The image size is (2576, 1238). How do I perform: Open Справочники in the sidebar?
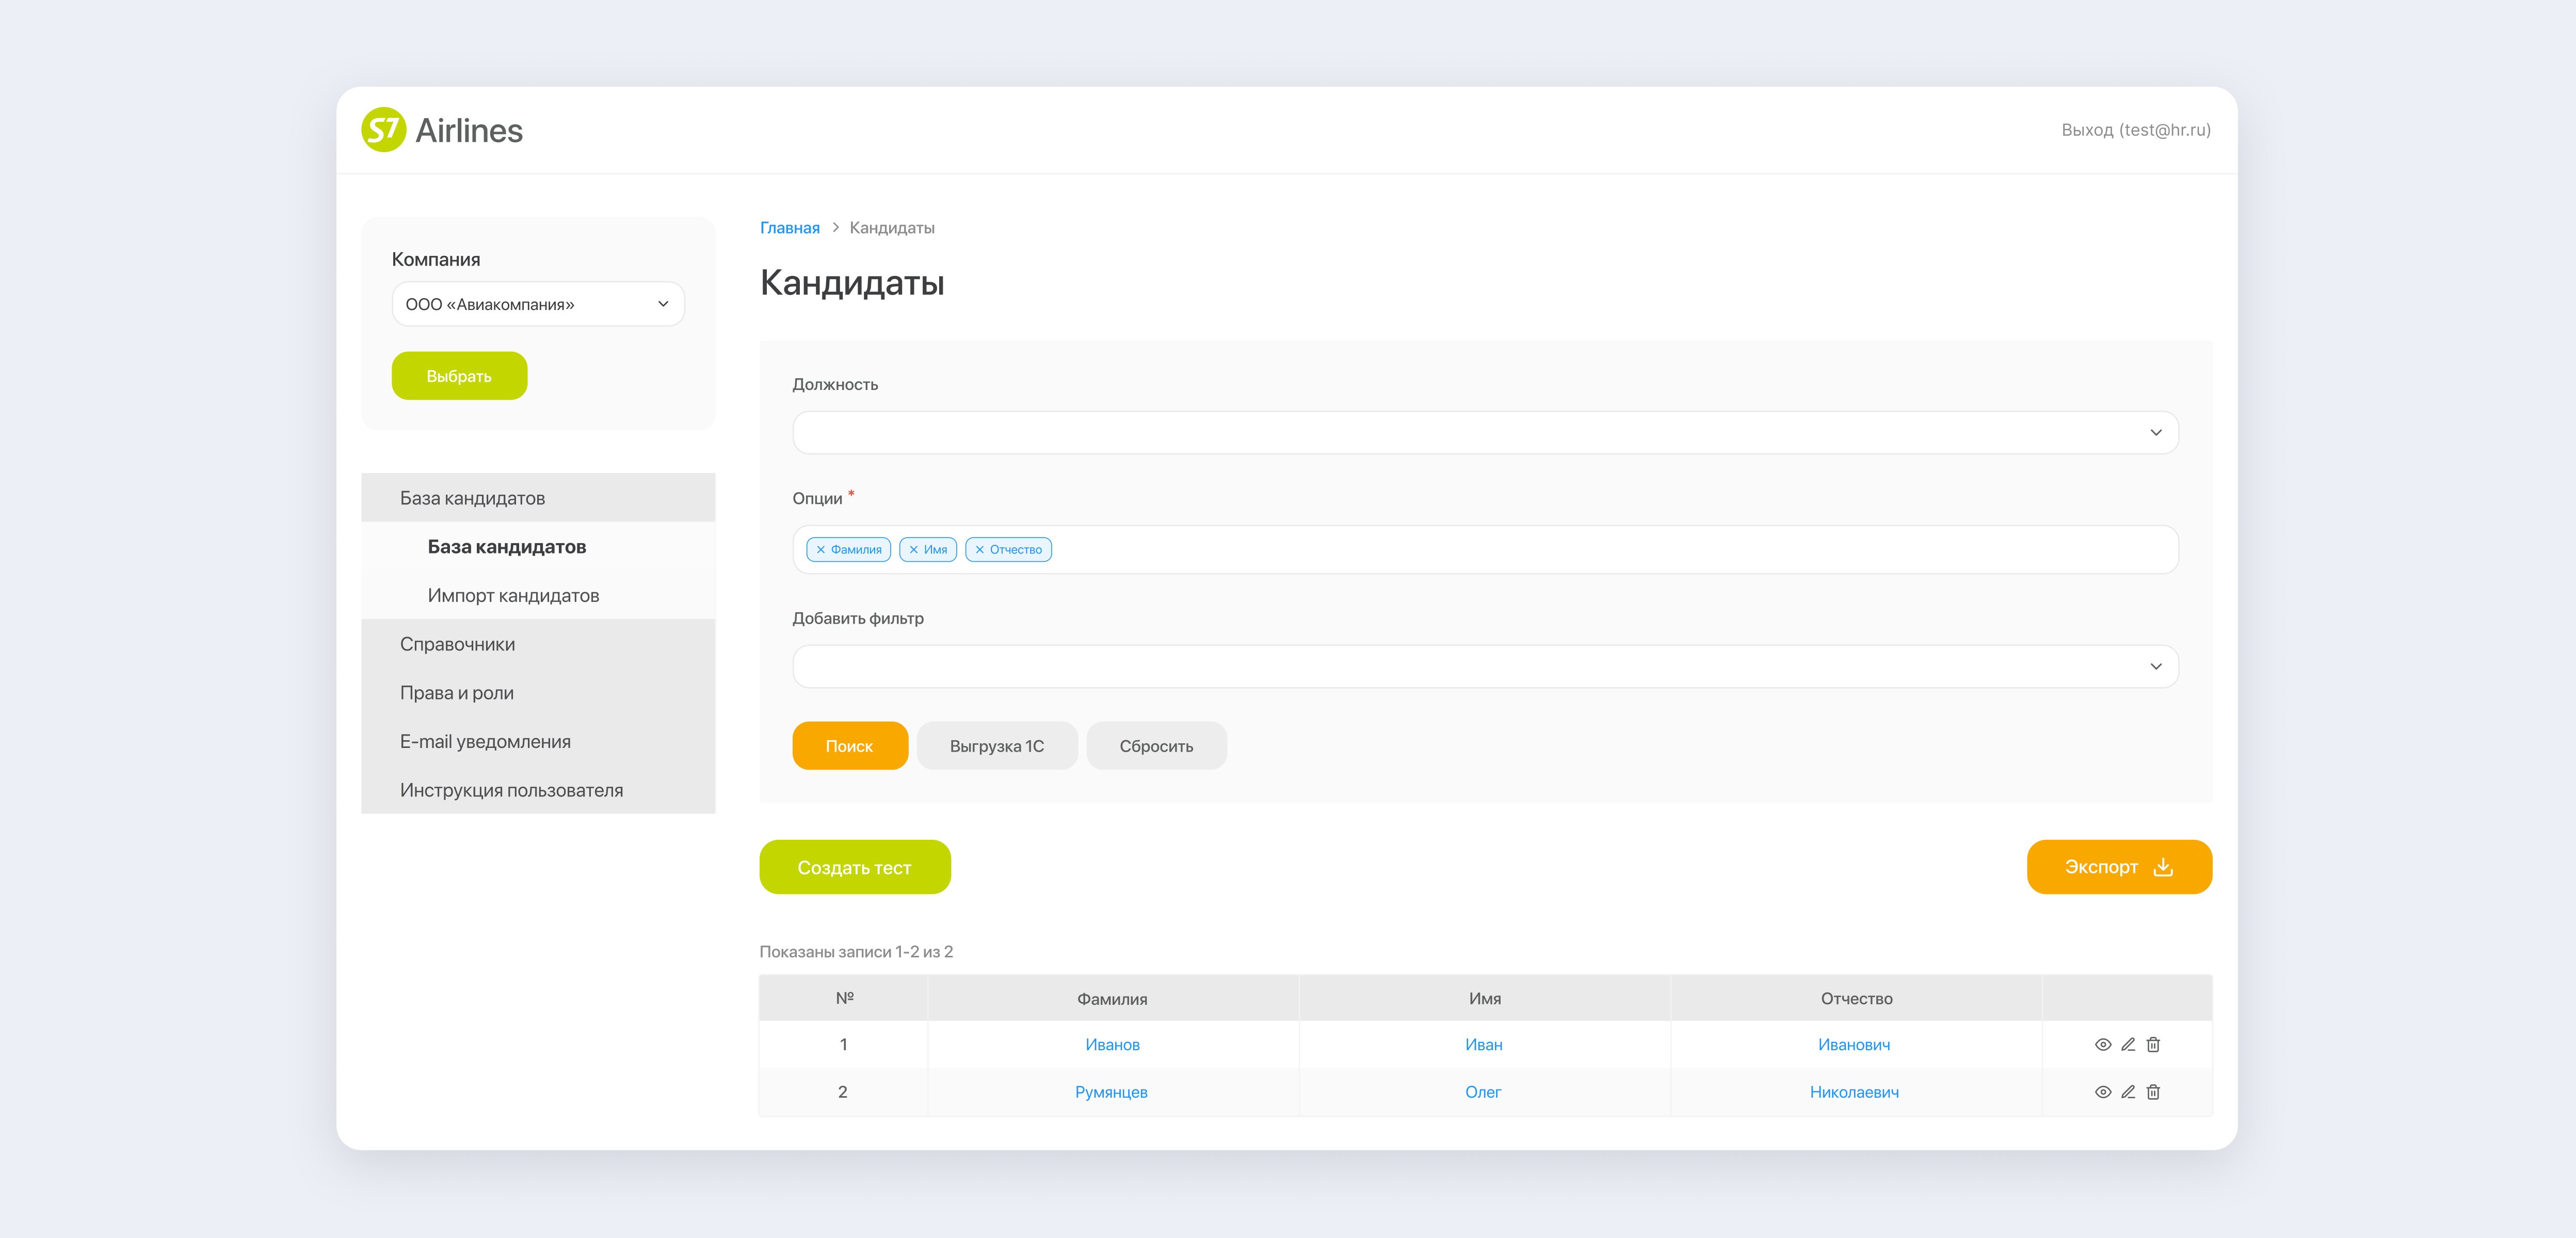pos(457,644)
